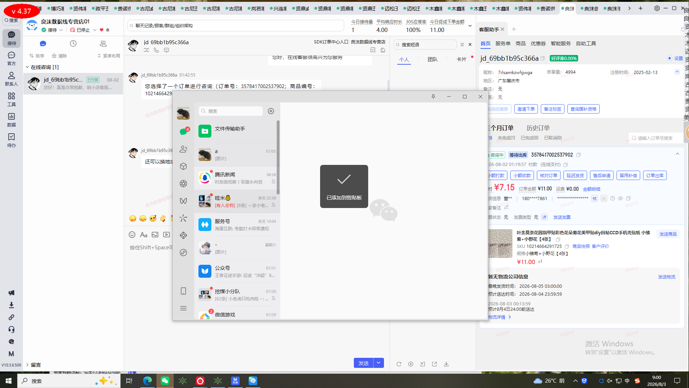Click the megaphone announcement icon in sidebar
The height and width of the screenshot is (388, 689).
point(11,293)
